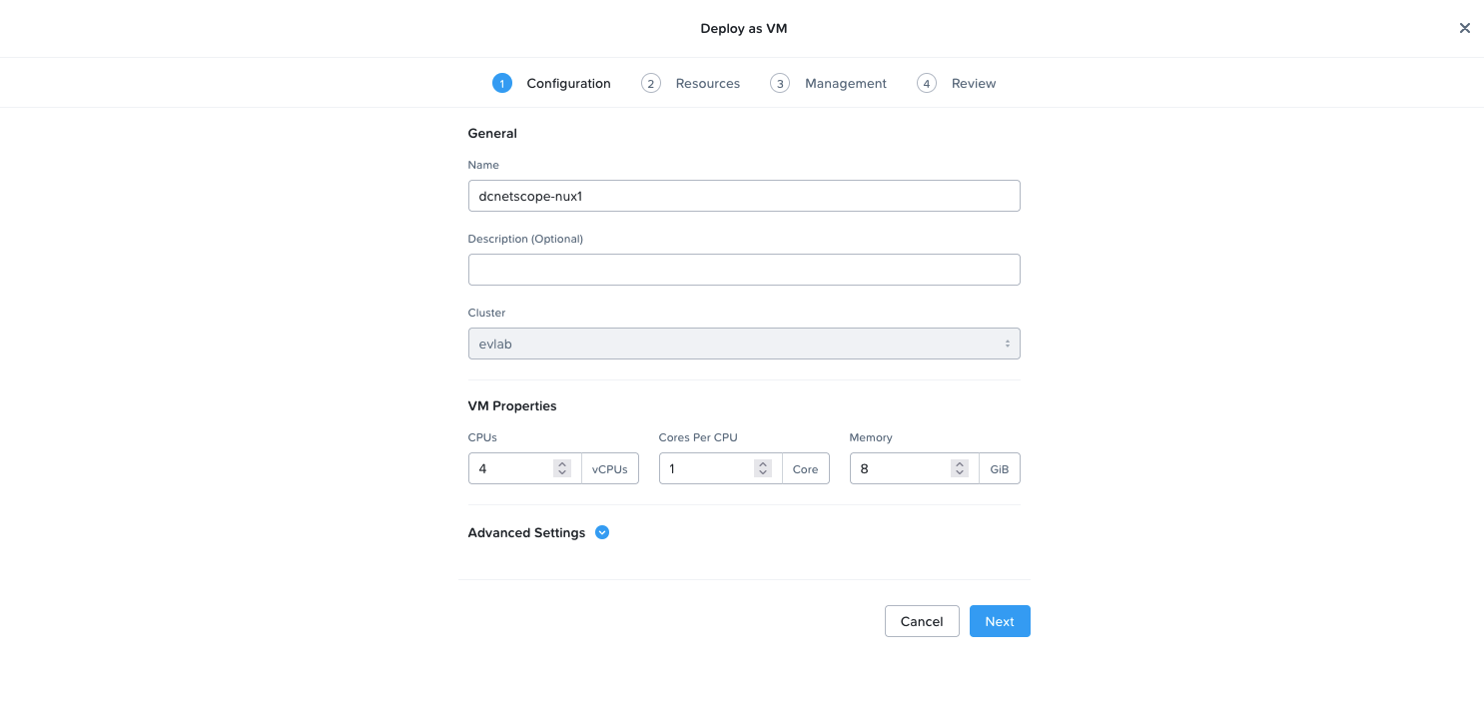Cancel the VM deployment
Image resolution: width=1484 pixels, height=705 pixels.
[922, 621]
